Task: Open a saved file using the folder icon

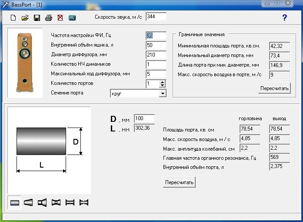Action: (x=25, y=18)
